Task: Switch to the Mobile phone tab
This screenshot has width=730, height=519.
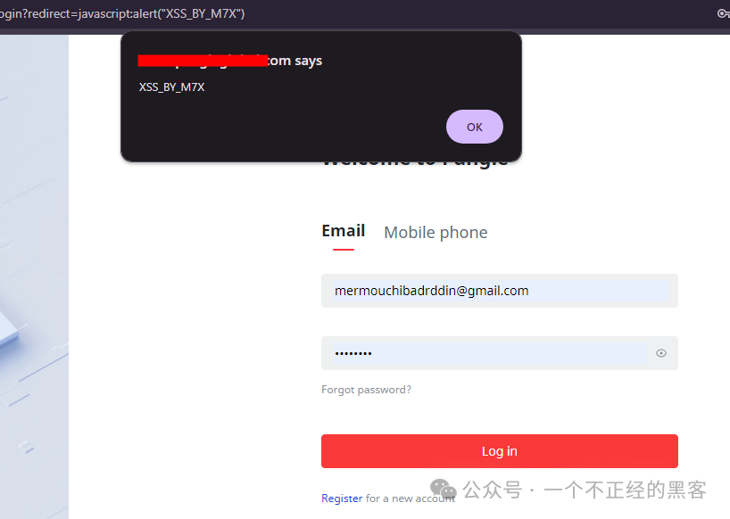Action: 436,232
